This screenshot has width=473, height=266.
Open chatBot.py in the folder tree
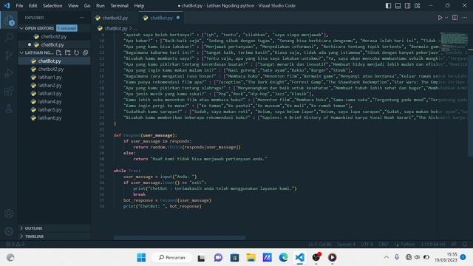pyautogui.click(x=54, y=61)
